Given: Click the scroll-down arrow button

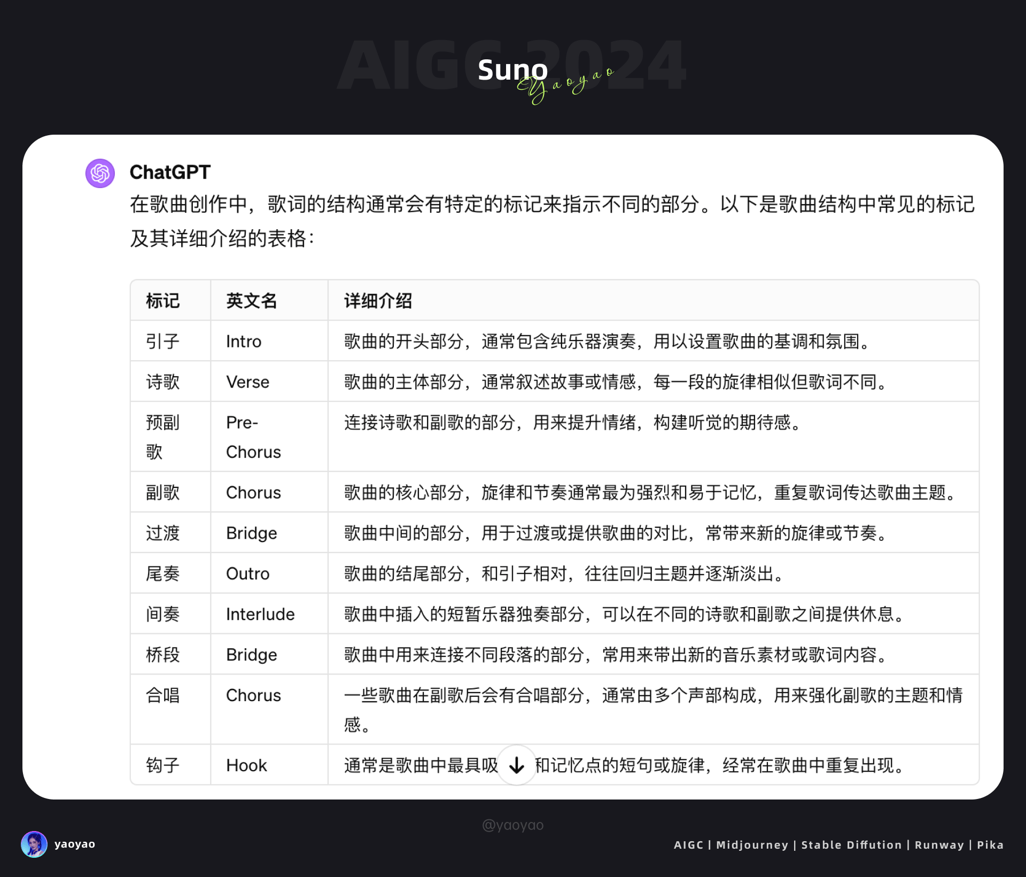Looking at the screenshot, I should click(516, 765).
